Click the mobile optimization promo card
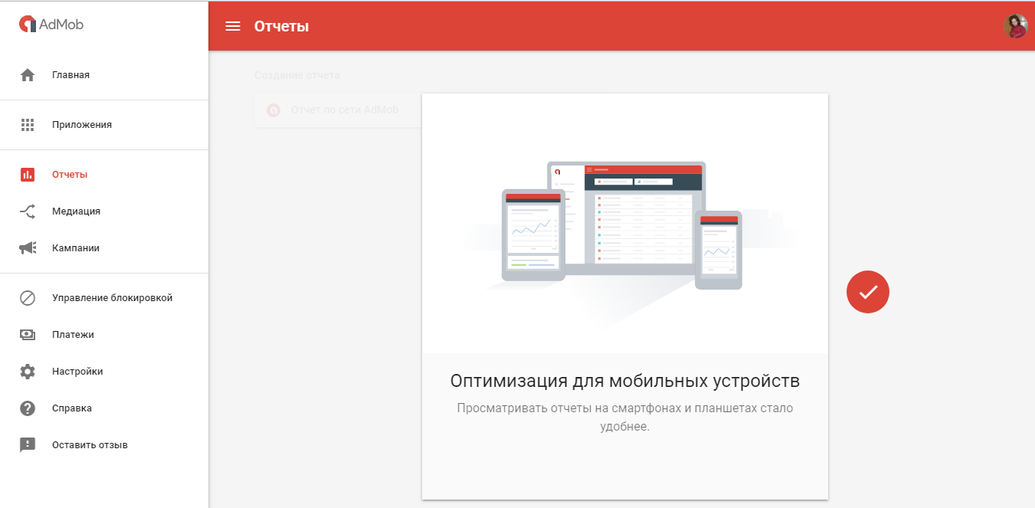The height and width of the screenshot is (508, 1035). [624, 297]
